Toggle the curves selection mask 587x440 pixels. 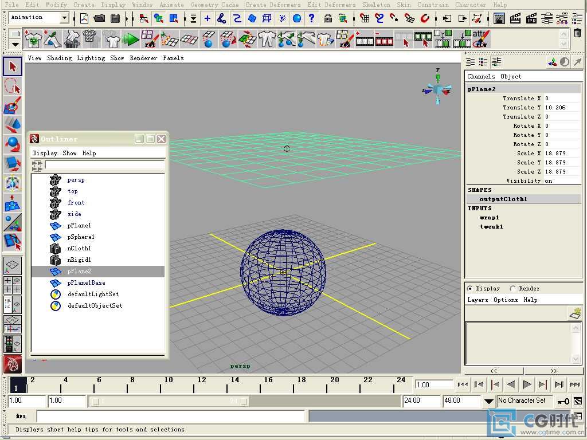coord(237,18)
